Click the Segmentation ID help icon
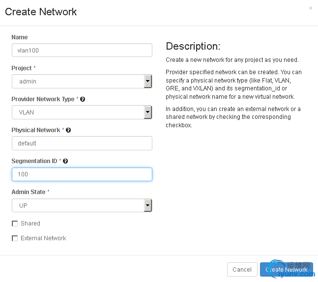 pos(65,161)
